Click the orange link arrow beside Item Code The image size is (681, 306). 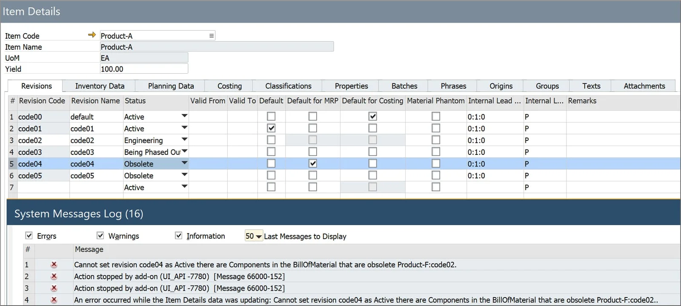(92, 35)
